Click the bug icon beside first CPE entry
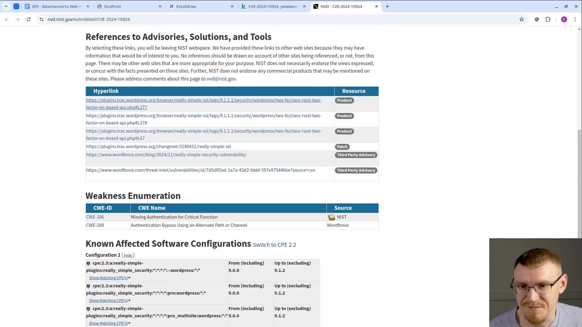Screen dimensions: 582x327 click(88, 263)
